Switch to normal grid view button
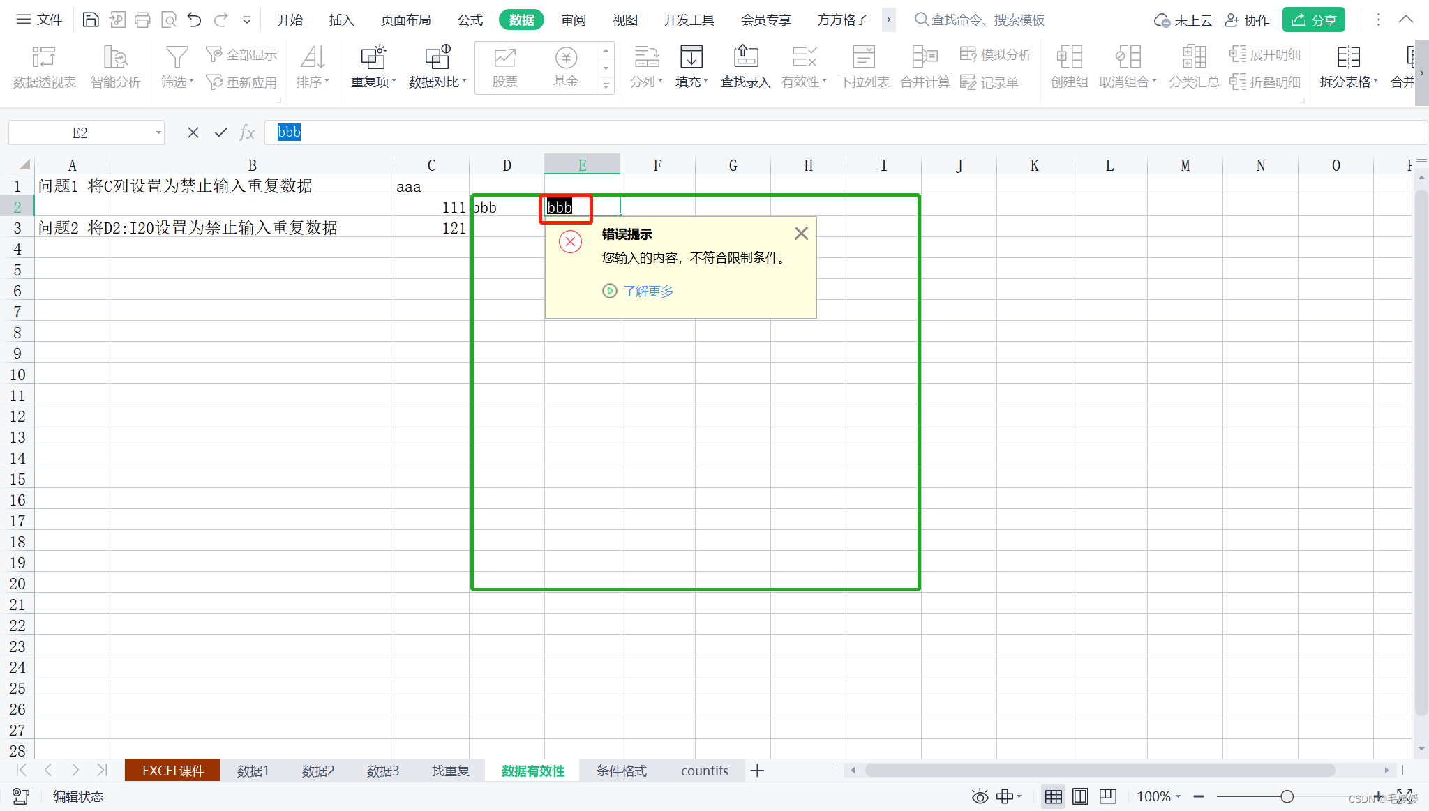1429x811 pixels. (x=1054, y=796)
